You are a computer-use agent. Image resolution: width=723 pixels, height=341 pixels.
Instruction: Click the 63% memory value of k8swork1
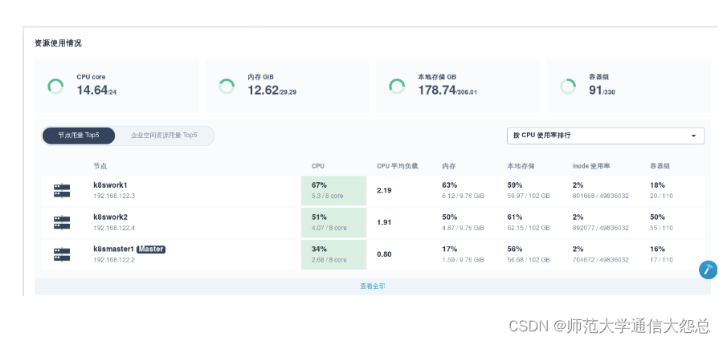450,185
